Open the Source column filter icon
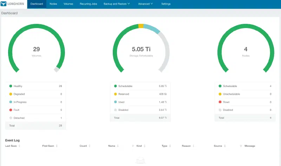 coord(241,146)
